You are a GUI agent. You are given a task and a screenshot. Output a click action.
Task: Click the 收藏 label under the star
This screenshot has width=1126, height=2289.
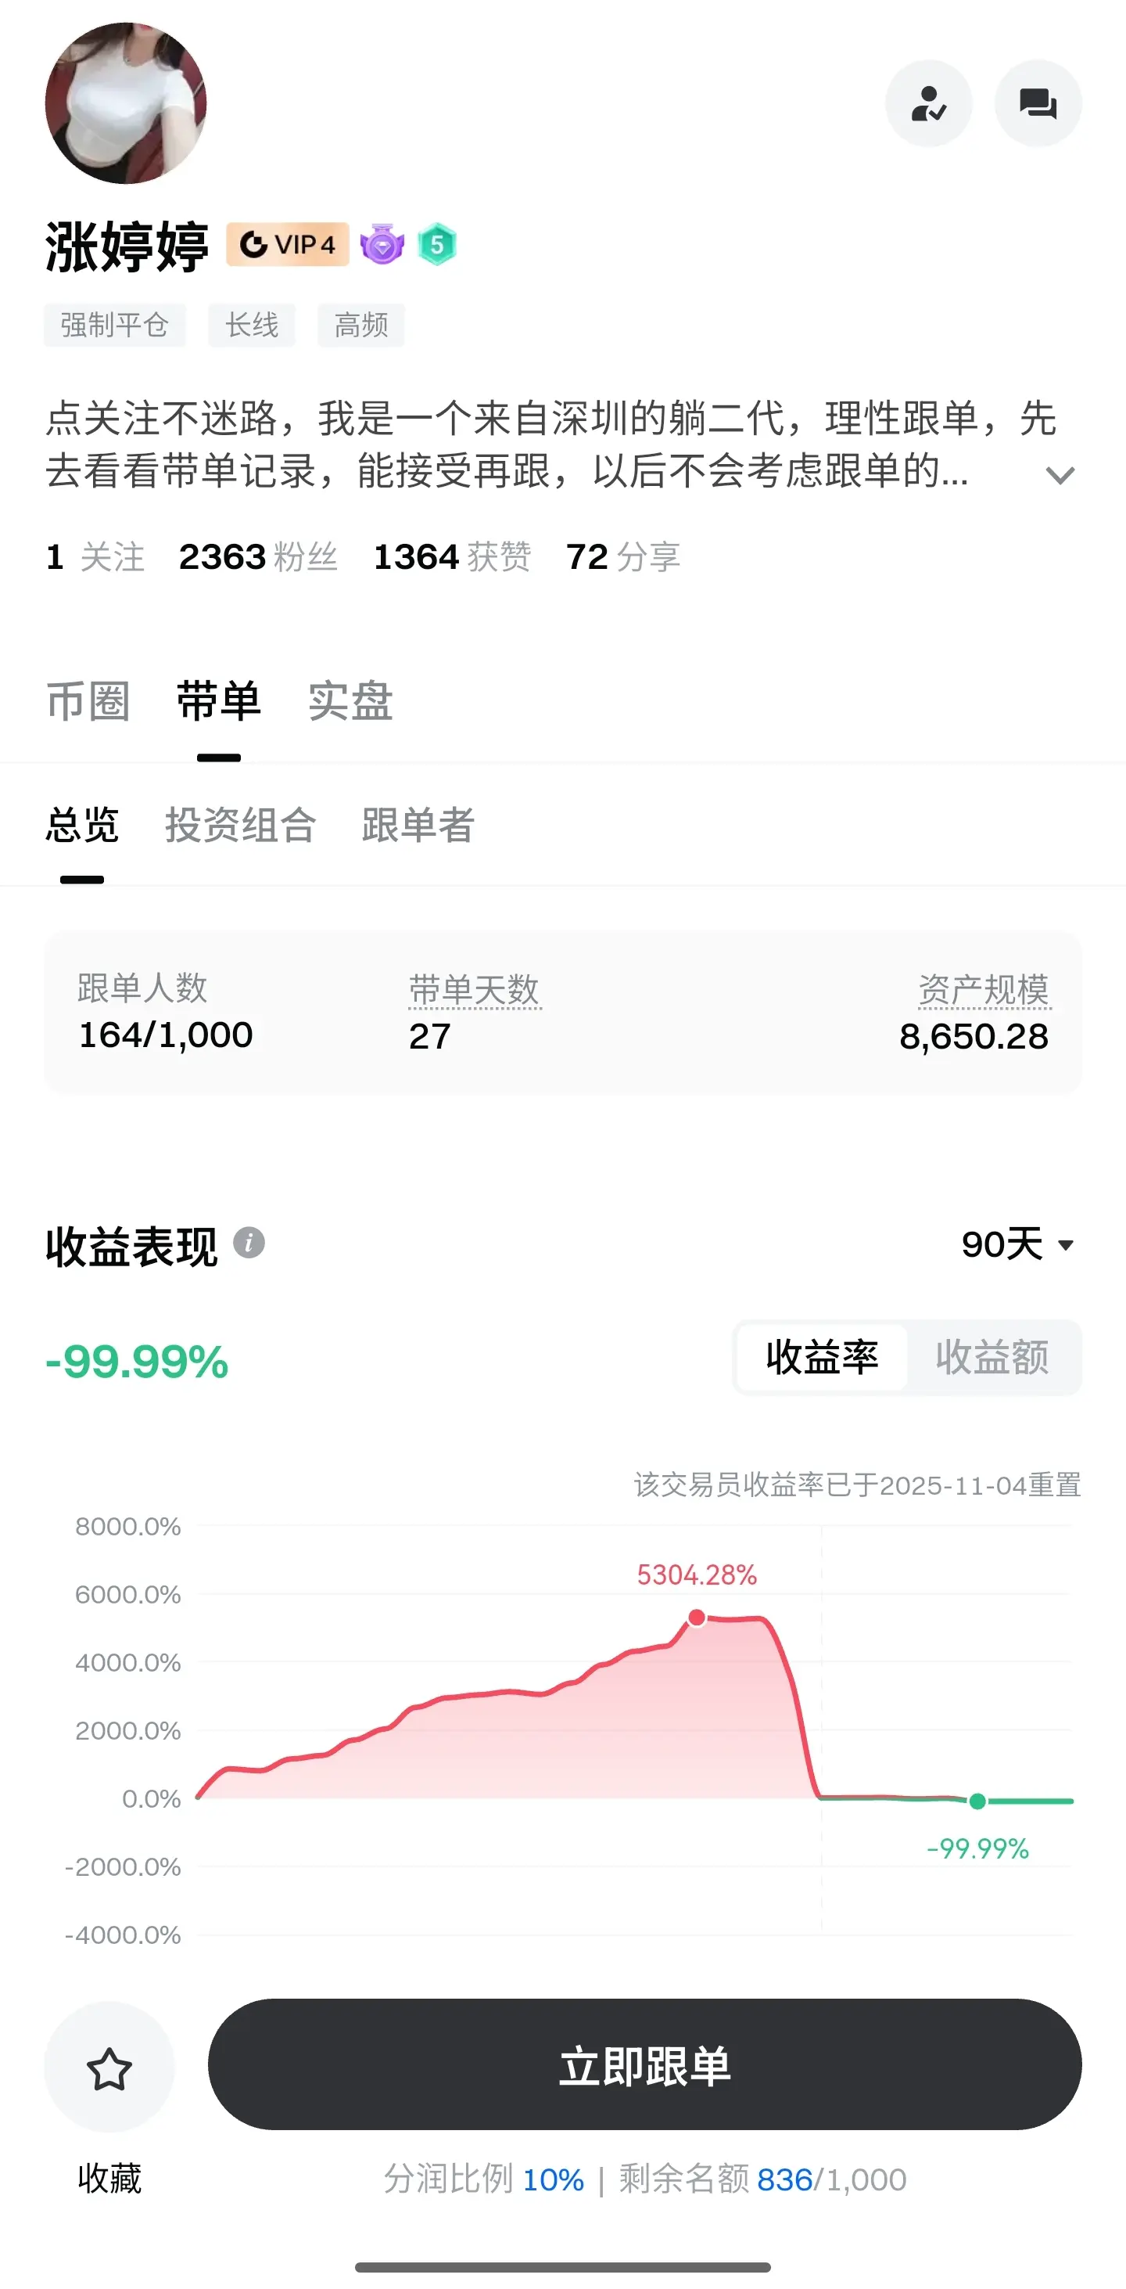[109, 2179]
